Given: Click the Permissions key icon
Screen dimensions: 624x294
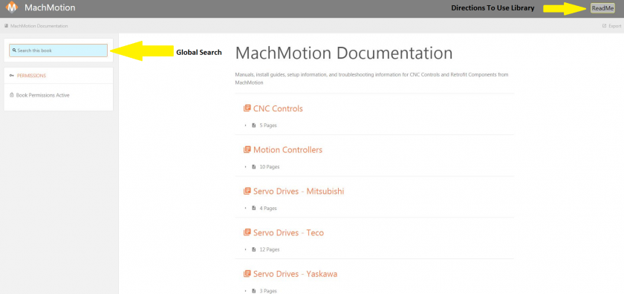Looking at the screenshot, I should [x=11, y=76].
